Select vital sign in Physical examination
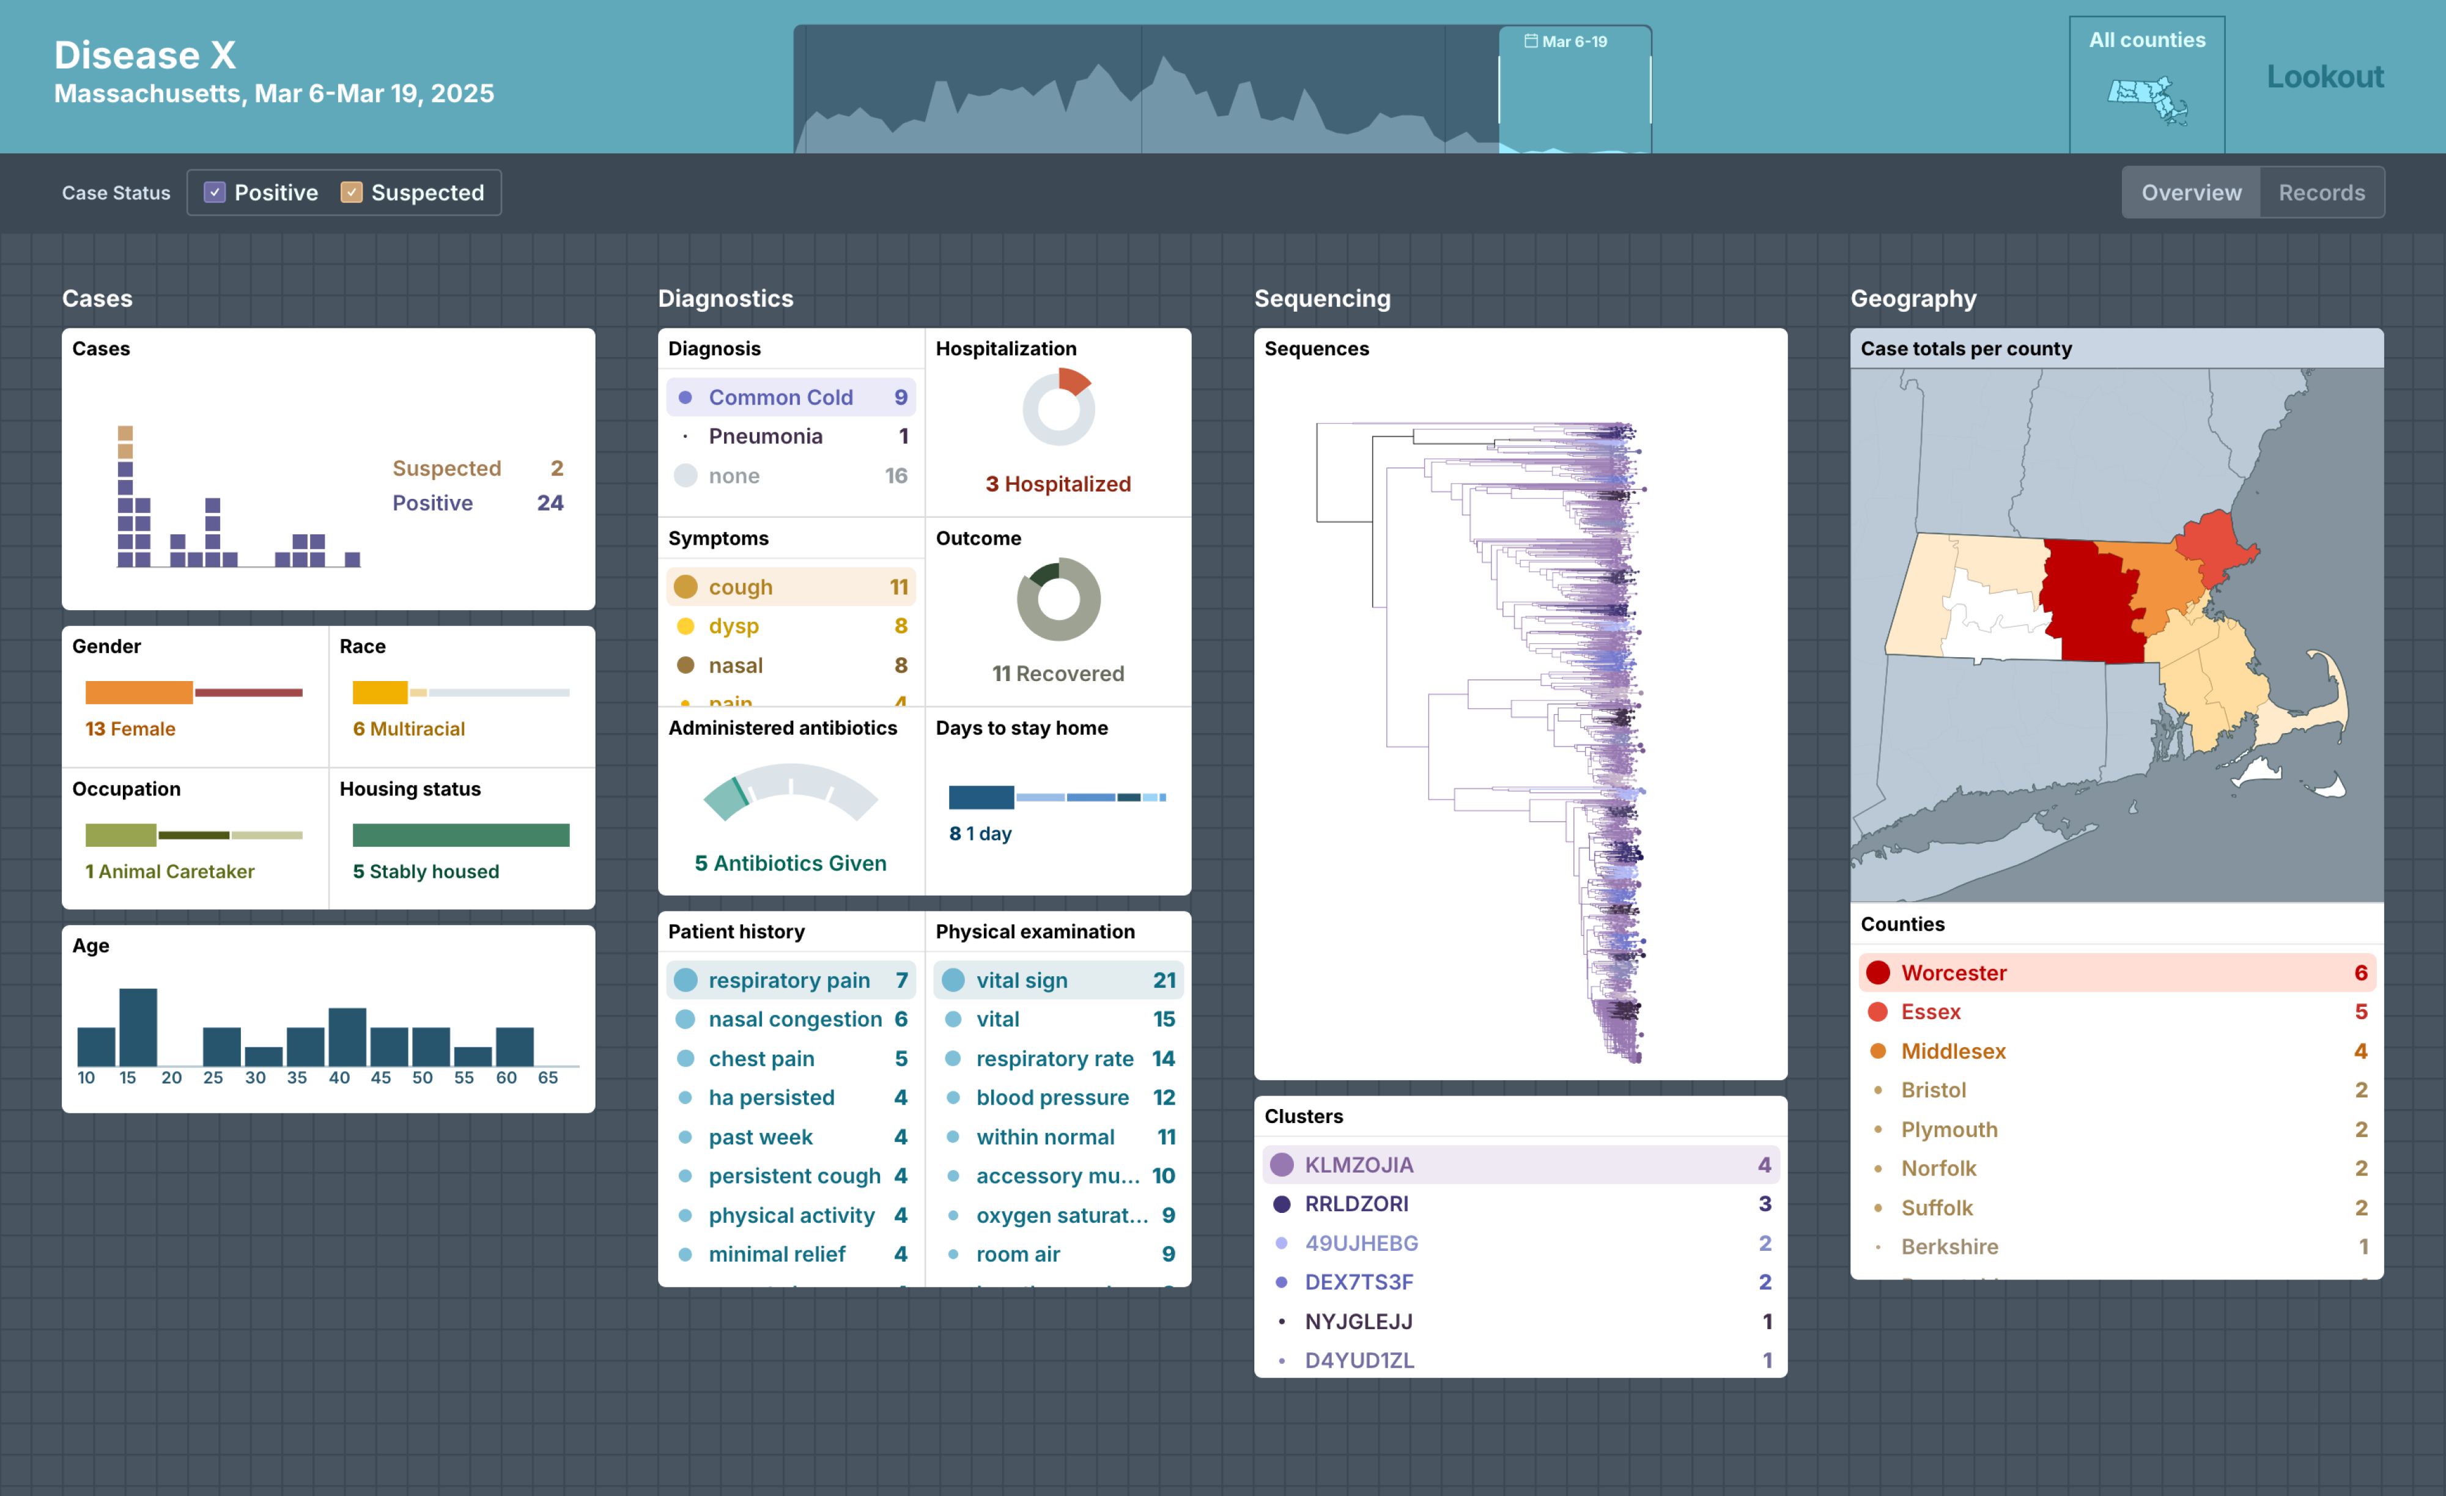This screenshot has width=2446, height=1496. coord(1059,980)
